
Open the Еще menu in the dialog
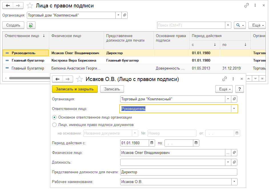tap(224, 89)
